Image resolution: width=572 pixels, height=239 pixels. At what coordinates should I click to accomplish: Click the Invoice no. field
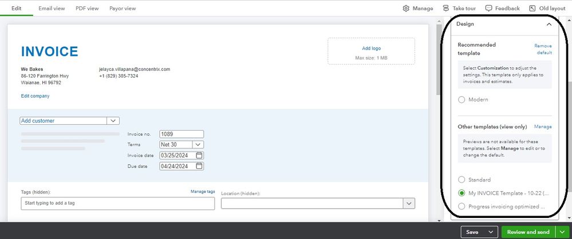(x=182, y=134)
